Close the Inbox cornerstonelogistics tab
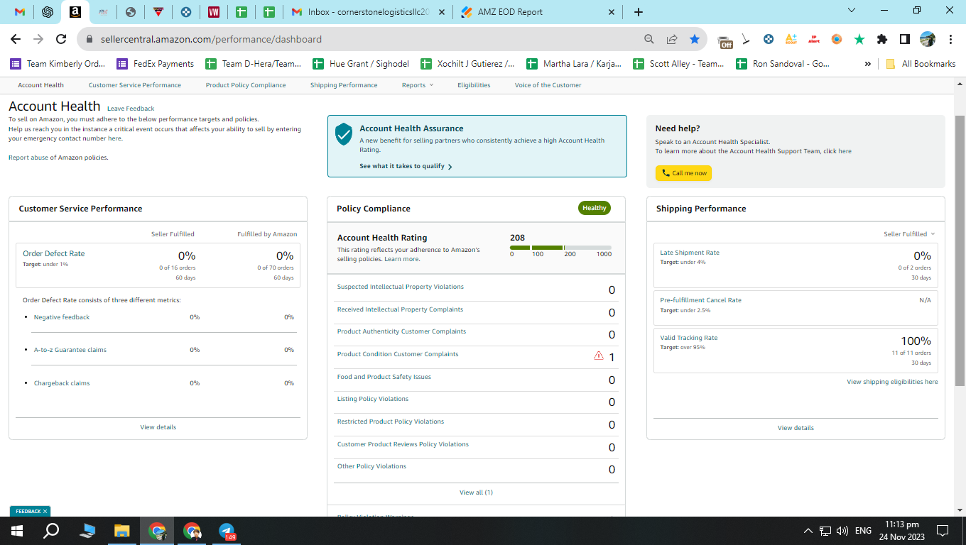The height and width of the screenshot is (545, 966). [441, 12]
